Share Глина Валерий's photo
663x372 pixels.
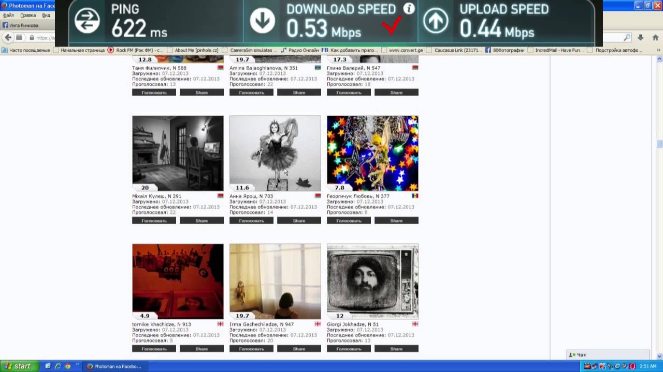(x=396, y=92)
